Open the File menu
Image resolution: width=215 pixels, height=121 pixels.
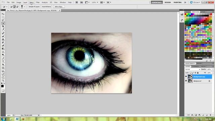(8, 2)
